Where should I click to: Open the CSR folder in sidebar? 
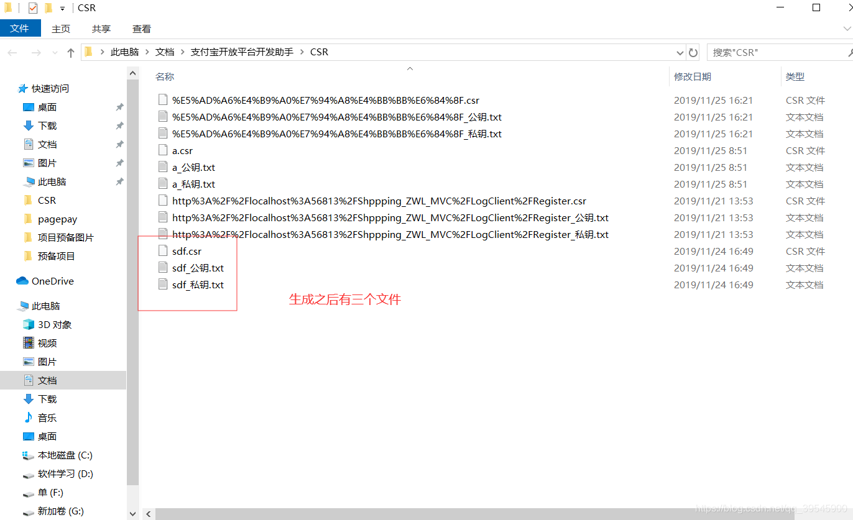47,201
